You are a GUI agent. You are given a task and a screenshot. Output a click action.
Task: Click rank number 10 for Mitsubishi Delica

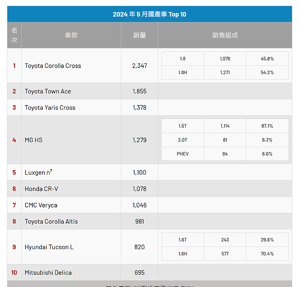pyautogui.click(x=14, y=273)
